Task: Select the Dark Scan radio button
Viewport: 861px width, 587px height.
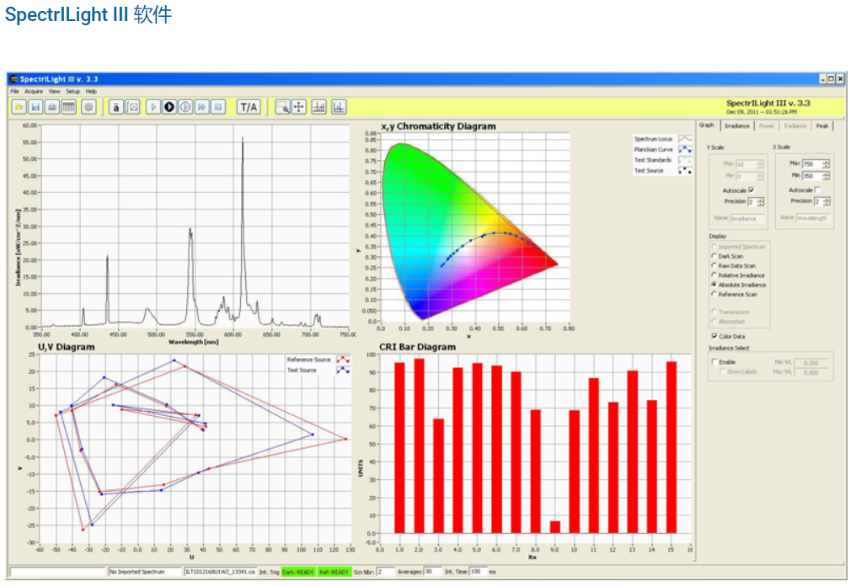Action: 714,256
